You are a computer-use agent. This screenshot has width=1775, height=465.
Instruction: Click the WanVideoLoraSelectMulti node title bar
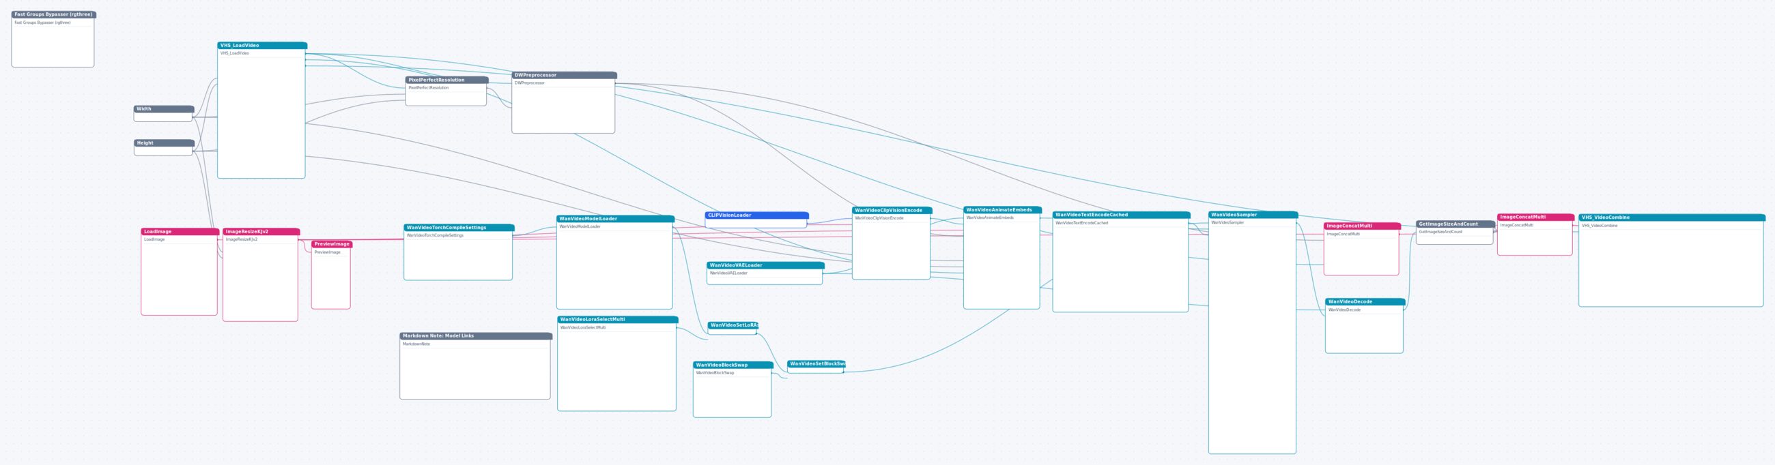pos(617,320)
